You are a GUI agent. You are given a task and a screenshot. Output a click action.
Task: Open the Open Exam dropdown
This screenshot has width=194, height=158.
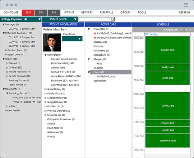[x=72, y=39]
